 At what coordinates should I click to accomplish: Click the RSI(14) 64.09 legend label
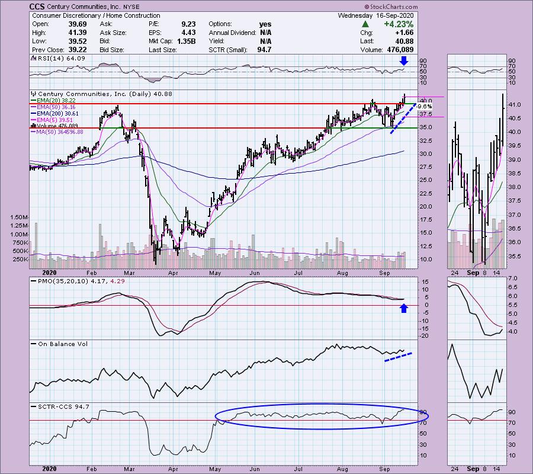(58, 59)
